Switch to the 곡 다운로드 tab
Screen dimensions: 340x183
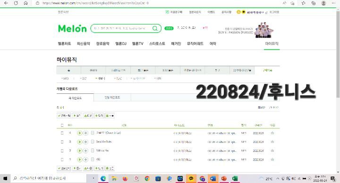click(x=75, y=98)
